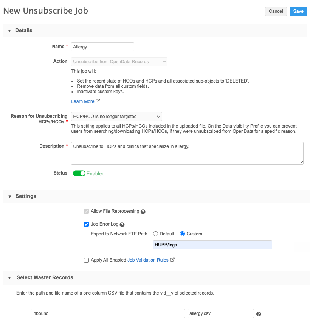
Task: Click the Save button
Action: click(x=298, y=11)
